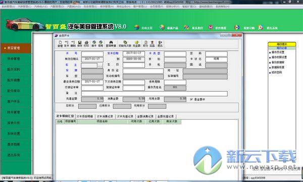303x182 pixels.
Task: Click the 身份证 input field
Action: [x=143, y=71]
